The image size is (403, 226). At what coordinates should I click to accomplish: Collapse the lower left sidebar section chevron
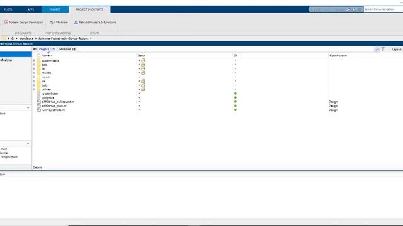28,143
